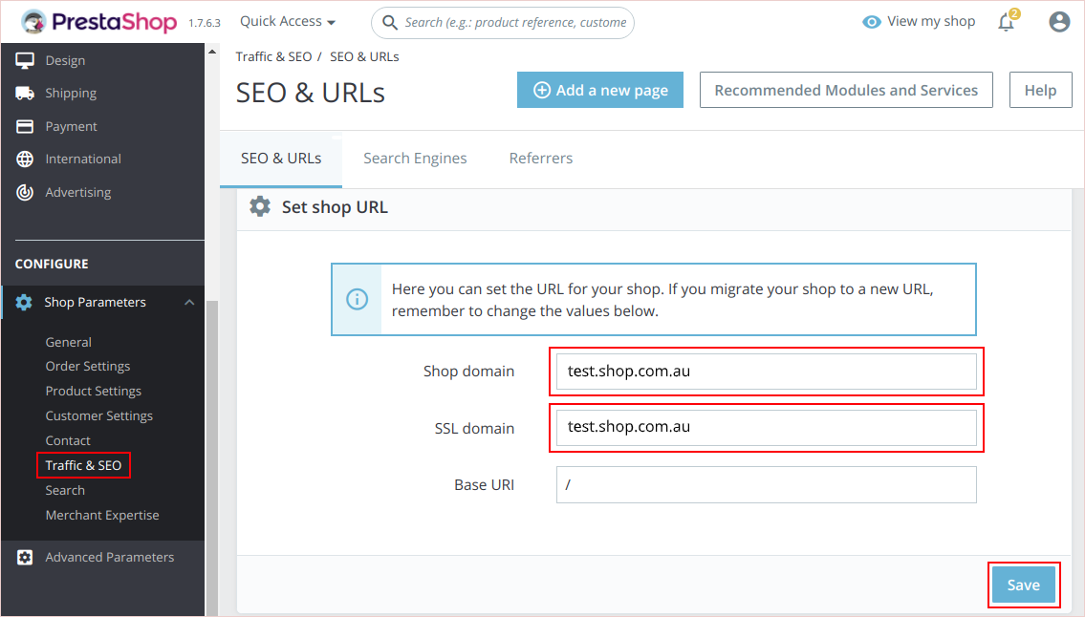Image resolution: width=1085 pixels, height=617 pixels.
Task: Click the top search input field
Action: tap(503, 23)
